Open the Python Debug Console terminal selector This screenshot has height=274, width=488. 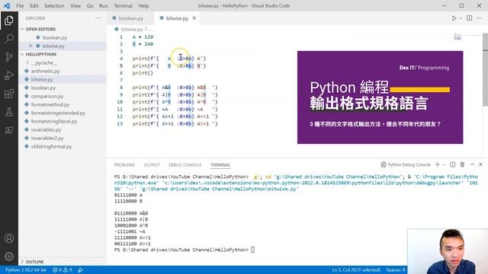406,164
